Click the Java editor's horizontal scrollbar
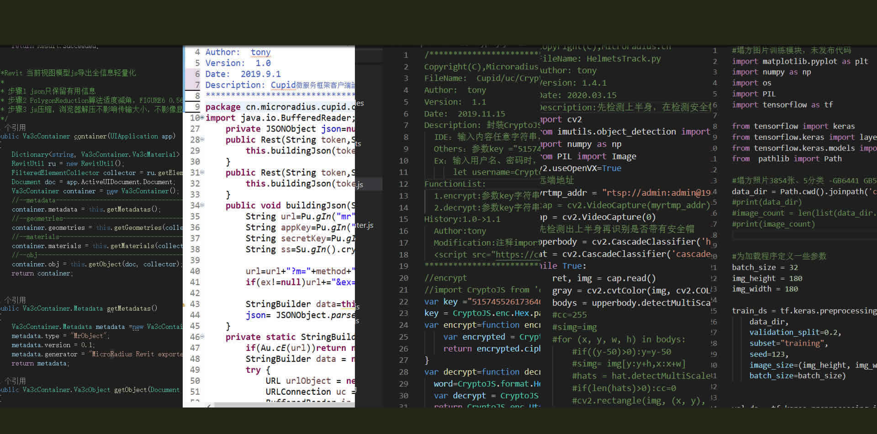The width and height of the screenshot is (877, 434). point(284,405)
